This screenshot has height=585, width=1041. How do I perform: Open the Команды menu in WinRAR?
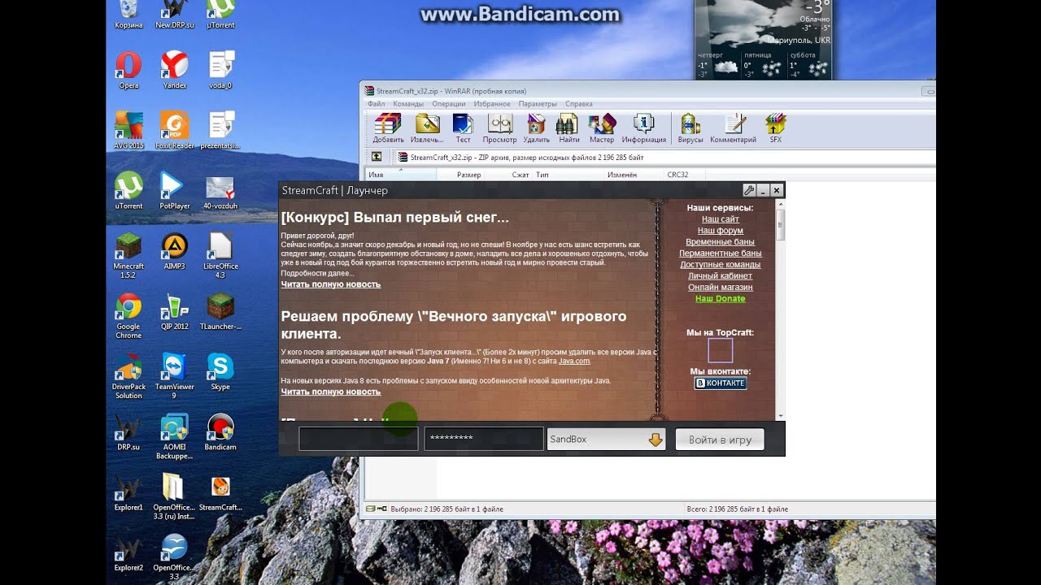pyautogui.click(x=408, y=104)
